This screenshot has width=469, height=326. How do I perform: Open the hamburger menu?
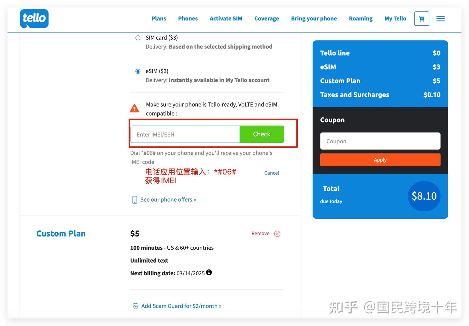coord(440,19)
